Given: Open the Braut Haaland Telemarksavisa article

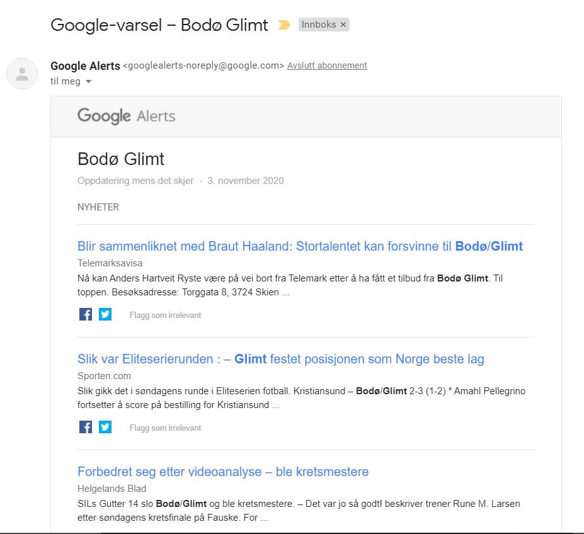Looking at the screenshot, I should click(x=300, y=246).
